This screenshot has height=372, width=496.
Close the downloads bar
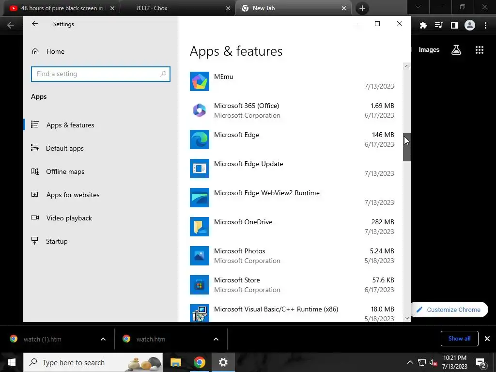point(487,339)
